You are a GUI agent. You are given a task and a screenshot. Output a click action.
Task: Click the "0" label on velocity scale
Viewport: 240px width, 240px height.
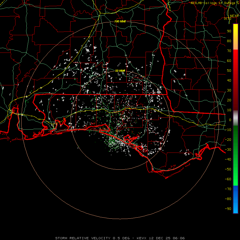pyautogui.click(x=230, y=120)
